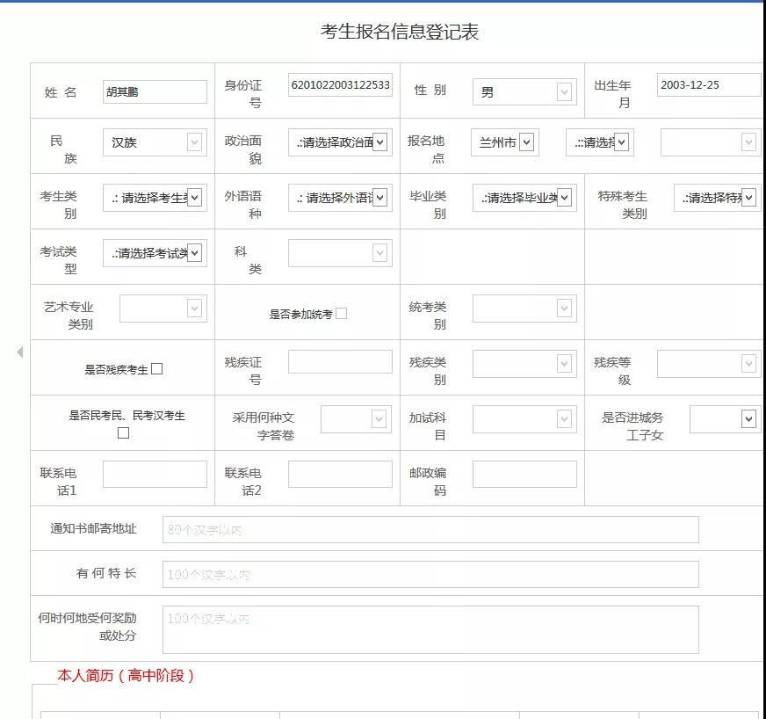Open the 是否进城务工子女 dropdown
The width and height of the screenshot is (766, 719).
[726, 419]
